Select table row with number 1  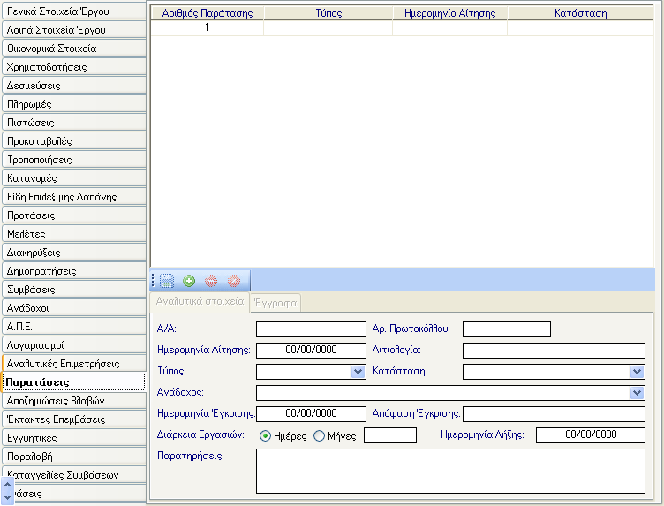[402, 27]
